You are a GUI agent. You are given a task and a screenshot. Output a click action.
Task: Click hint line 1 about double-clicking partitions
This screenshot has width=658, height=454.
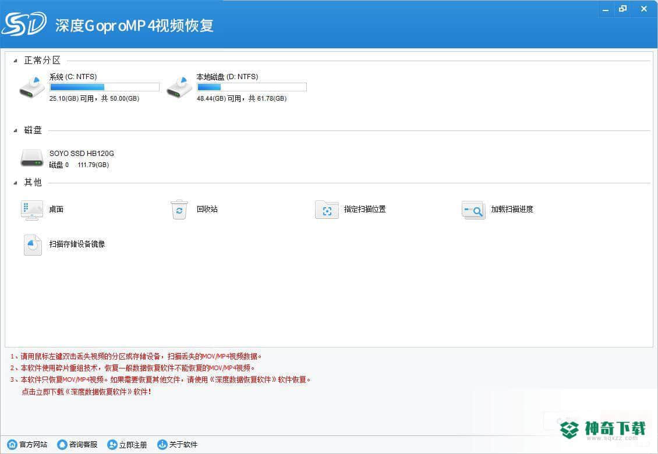136,356
